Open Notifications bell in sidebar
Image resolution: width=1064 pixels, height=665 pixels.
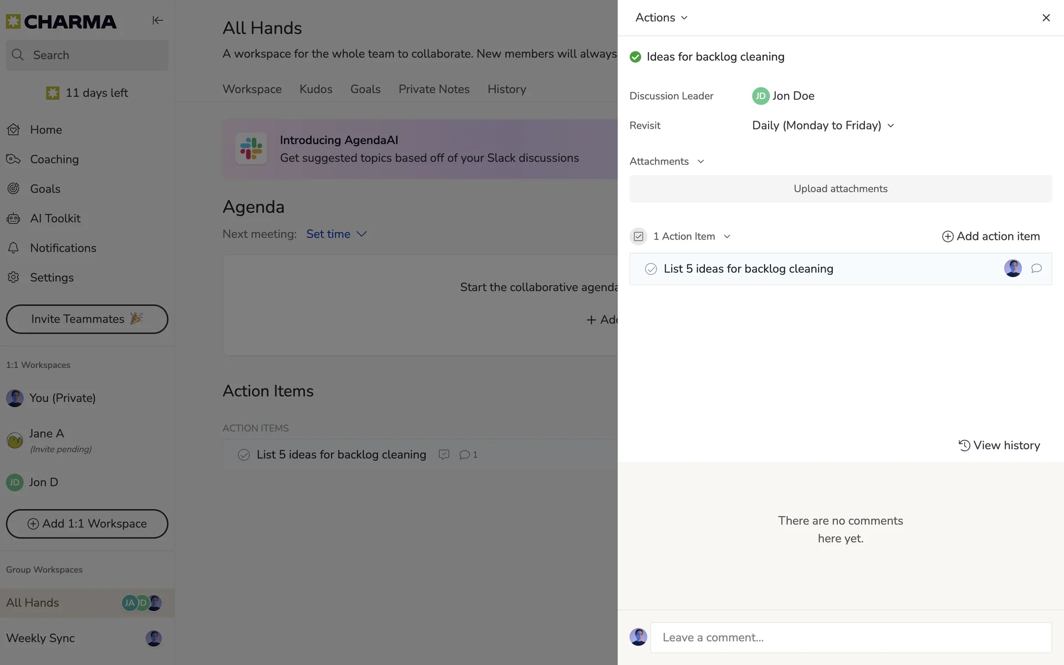13,248
